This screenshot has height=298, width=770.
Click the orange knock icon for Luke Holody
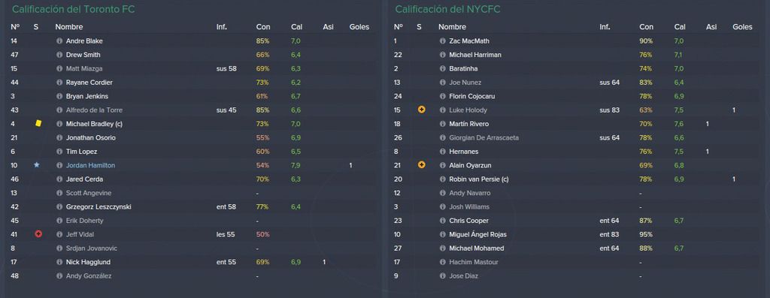(421, 110)
